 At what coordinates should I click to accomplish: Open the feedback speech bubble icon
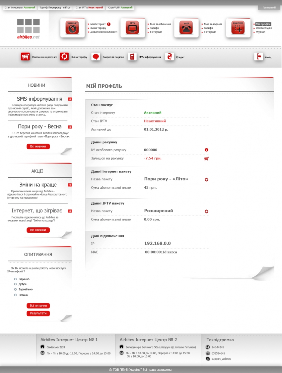(x=96, y=57)
